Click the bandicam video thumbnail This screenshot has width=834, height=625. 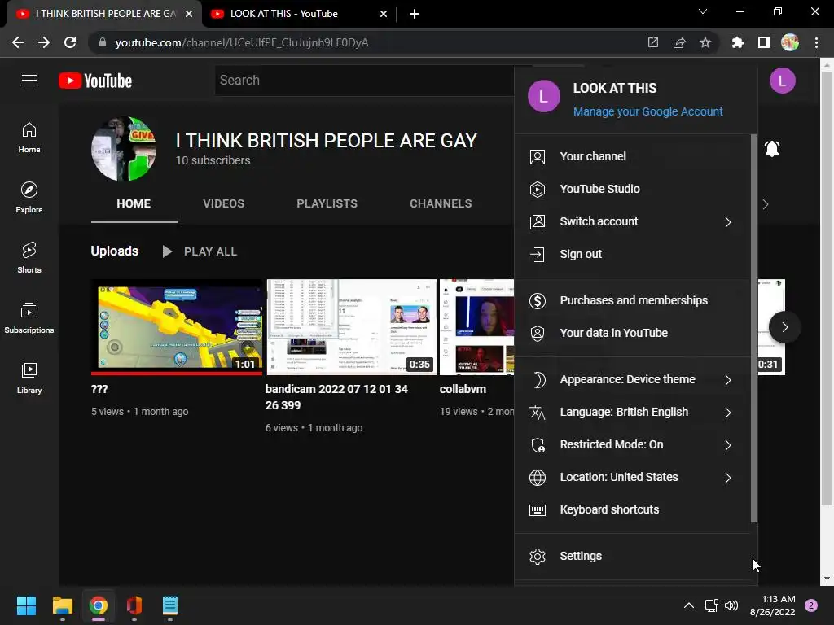(x=351, y=327)
